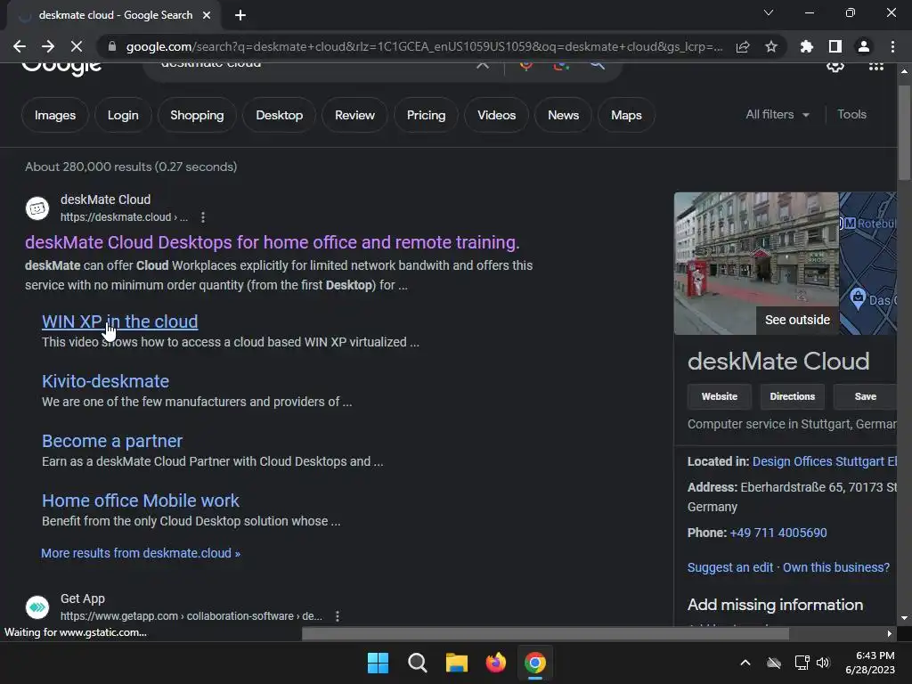
Task: Call phone number +49 711 4005690
Action: click(778, 533)
